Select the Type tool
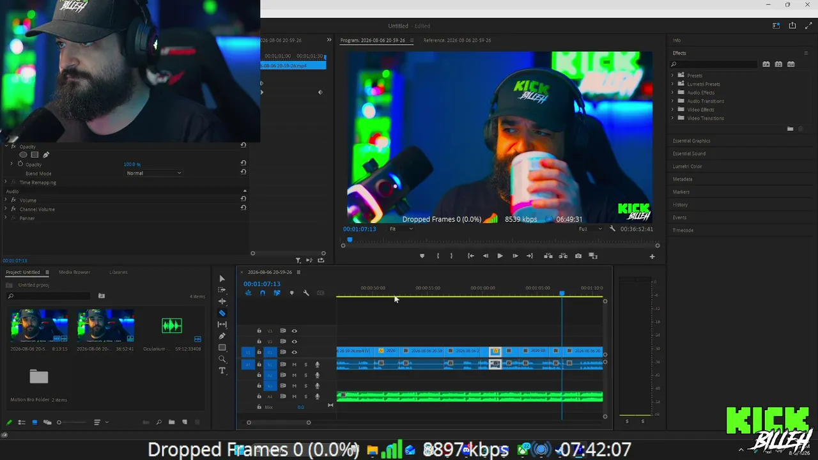This screenshot has width=818, height=460. click(222, 371)
